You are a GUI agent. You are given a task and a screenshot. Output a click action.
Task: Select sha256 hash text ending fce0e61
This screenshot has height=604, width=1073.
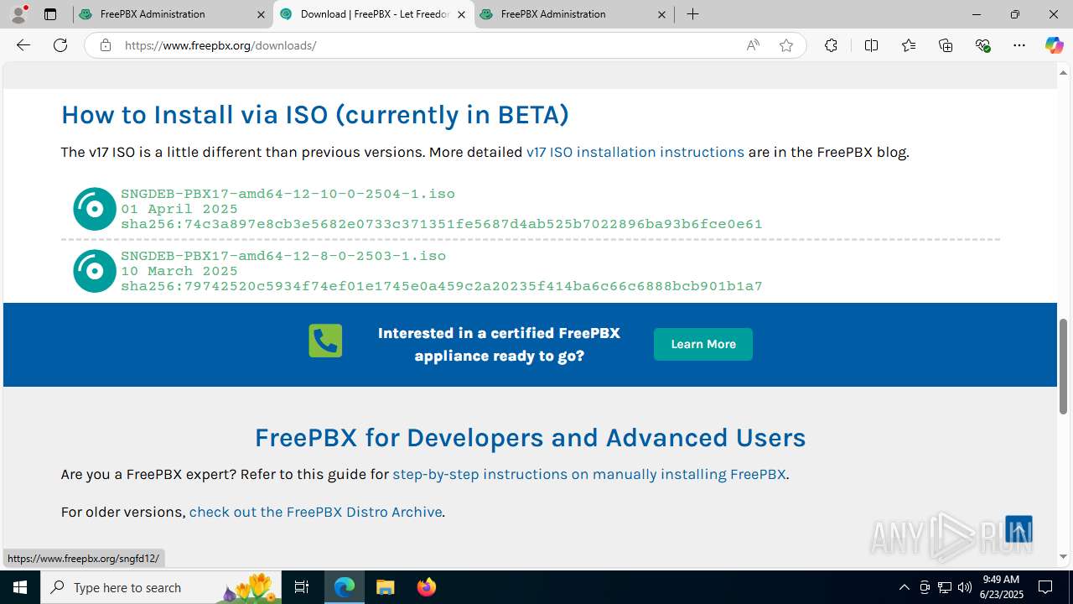442,225
